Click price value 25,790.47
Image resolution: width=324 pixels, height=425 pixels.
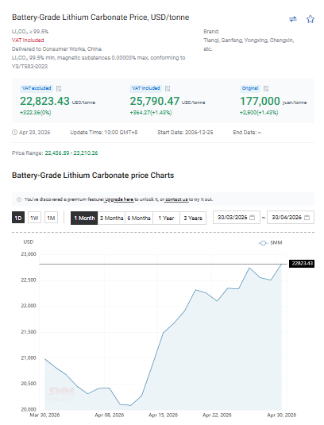point(155,101)
